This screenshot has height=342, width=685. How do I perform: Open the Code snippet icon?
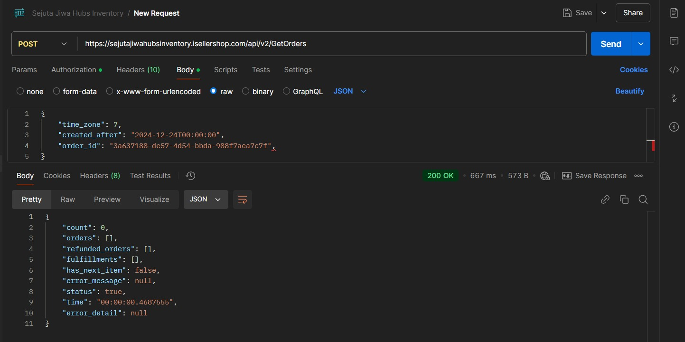[x=674, y=70]
